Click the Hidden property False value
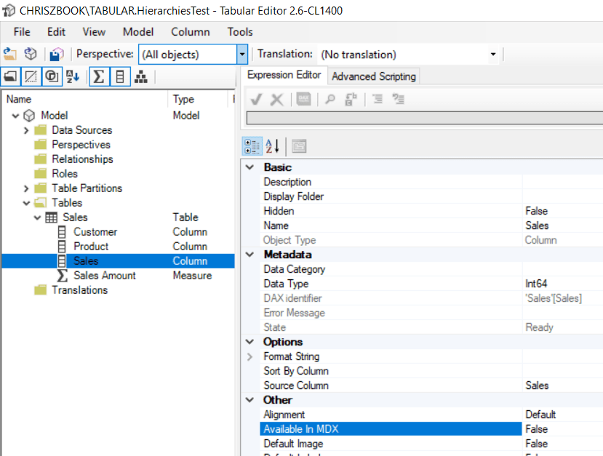This screenshot has width=603, height=456. (537, 211)
